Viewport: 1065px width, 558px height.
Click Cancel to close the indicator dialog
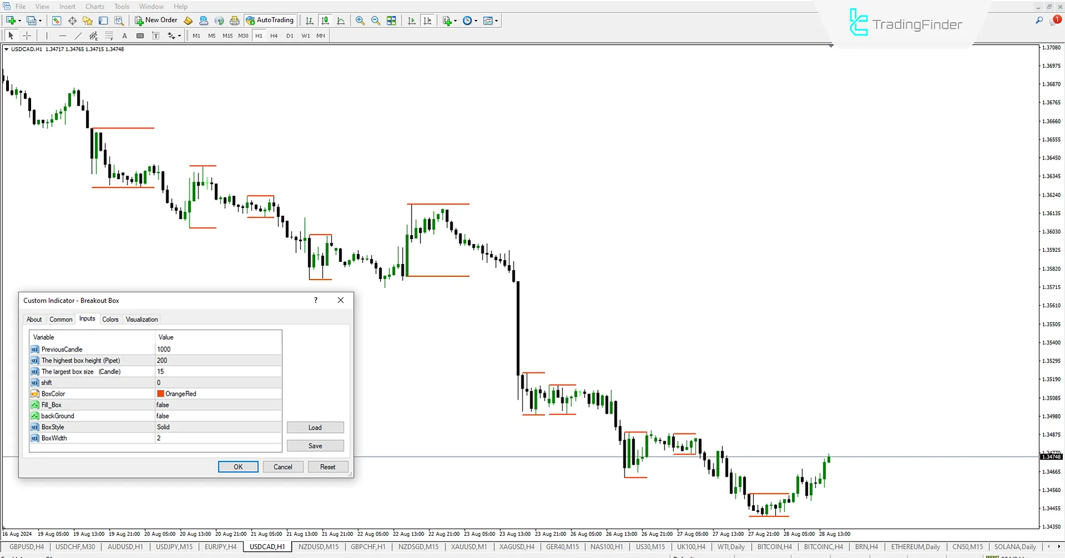[283, 466]
